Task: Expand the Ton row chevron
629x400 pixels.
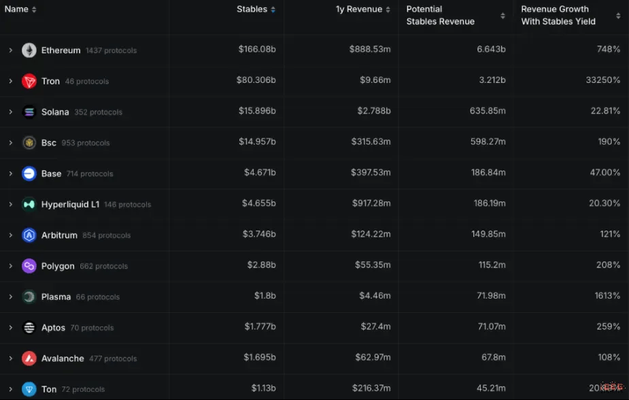Action: (10, 389)
